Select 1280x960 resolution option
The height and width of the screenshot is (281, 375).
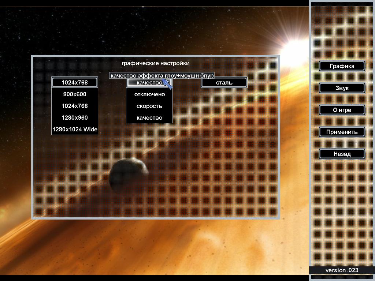pos(75,118)
